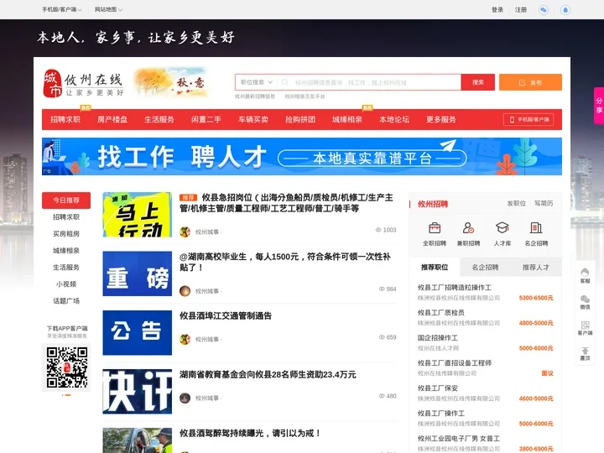Open 房产楼盘 navigation item
Image resolution: width=604 pixels, height=453 pixels.
(x=112, y=119)
